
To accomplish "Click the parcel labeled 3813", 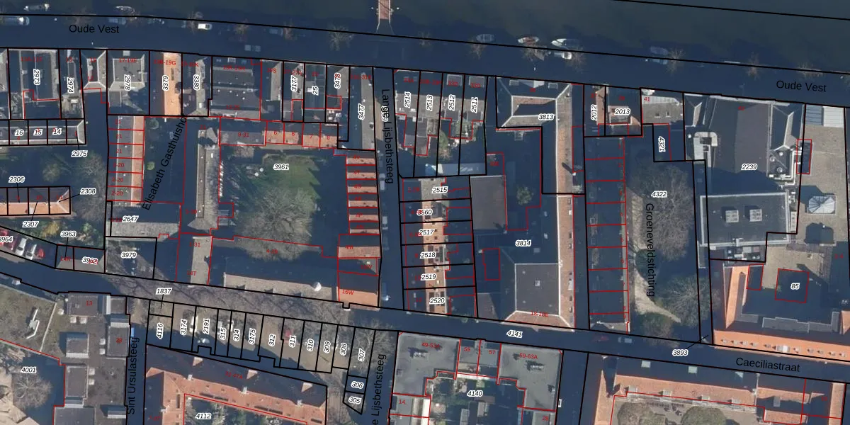I will pos(545,117).
